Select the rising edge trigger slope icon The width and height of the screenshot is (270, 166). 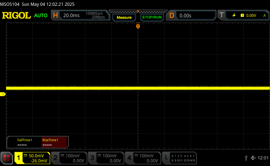tap(234, 16)
